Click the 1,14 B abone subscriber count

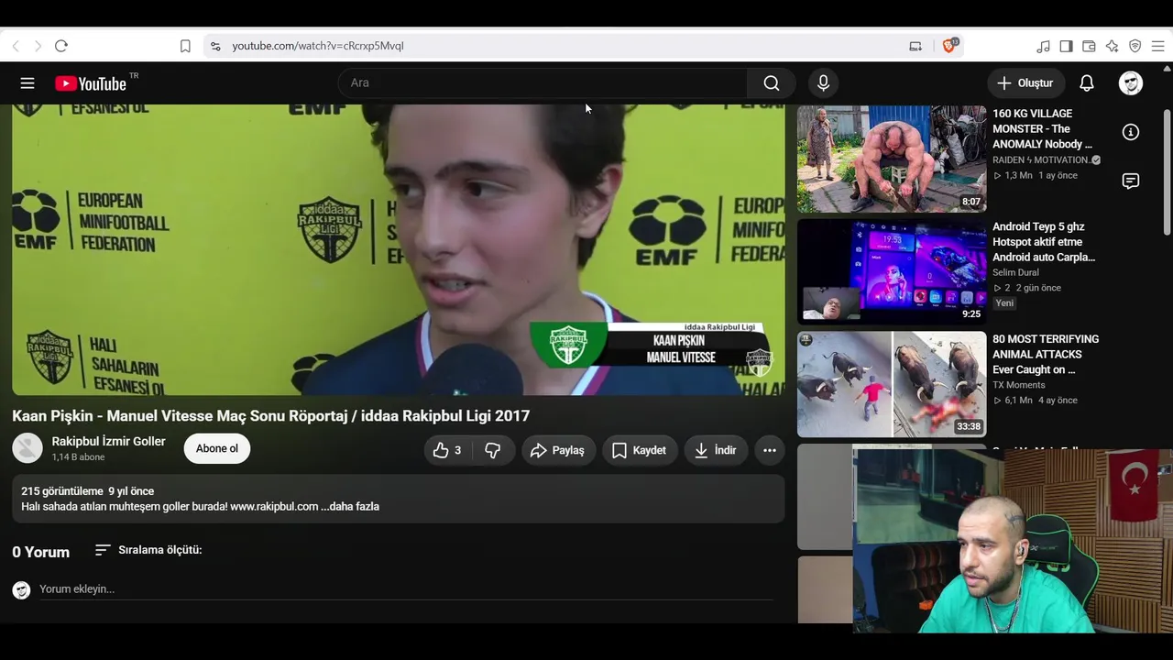pyautogui.click(x=78, y=457)
